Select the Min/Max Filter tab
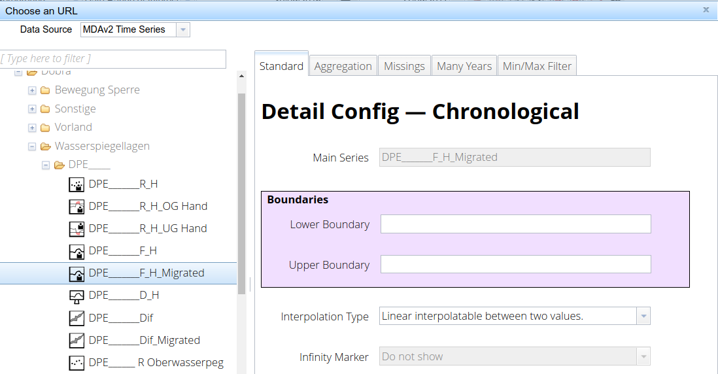 [537, 66]
